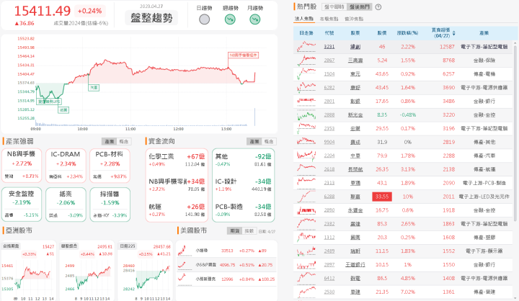Select 期貨 toggle in 美國股市 section
The height and width of the screenshot is (301, 519).
click(x=235, y=231)
